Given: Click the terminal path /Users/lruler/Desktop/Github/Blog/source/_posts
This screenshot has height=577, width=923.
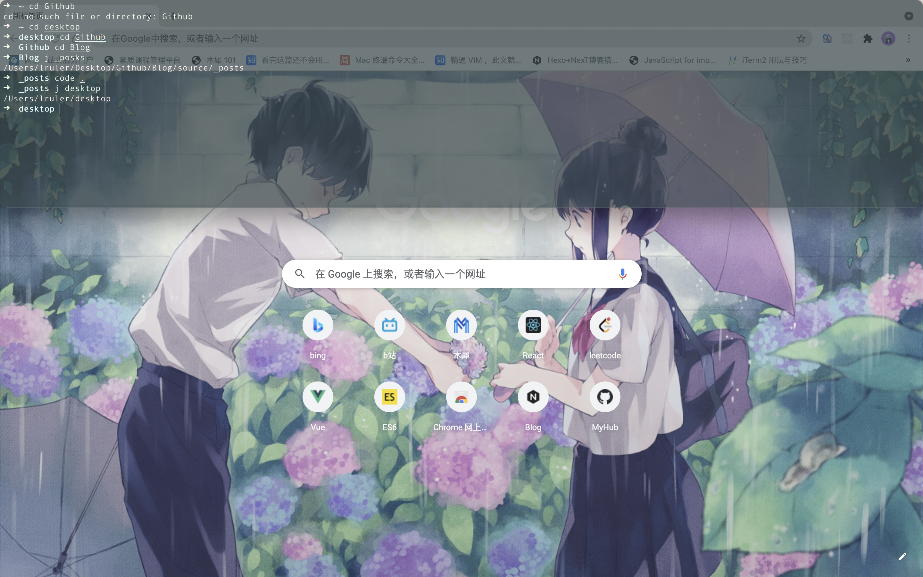Looking at the screenshot, I should click(x=124, y=68).
